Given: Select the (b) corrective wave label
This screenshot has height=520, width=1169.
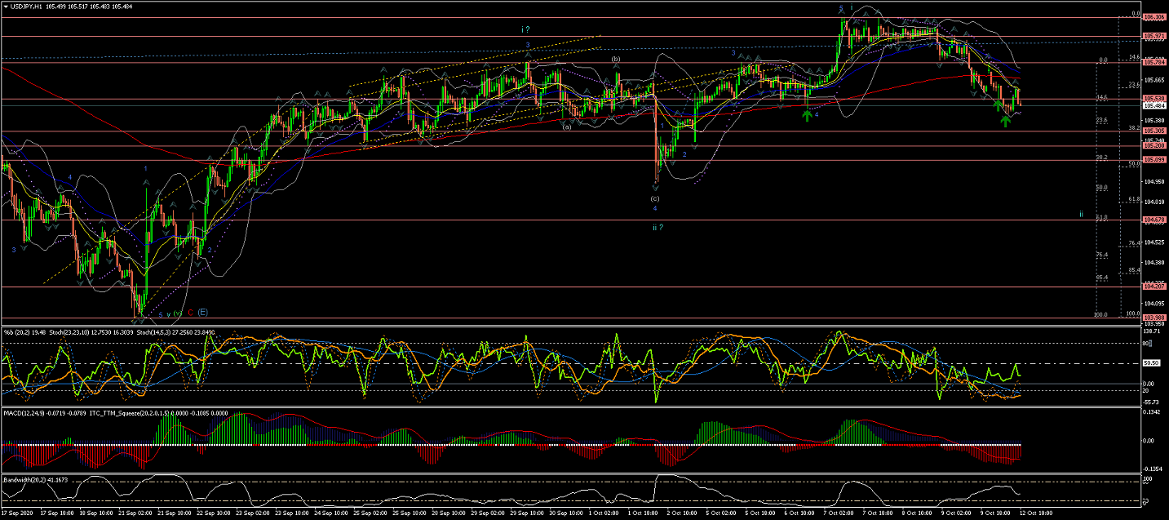Looking at the screenshot, I should pyautogui.click(x=616, y=60).
